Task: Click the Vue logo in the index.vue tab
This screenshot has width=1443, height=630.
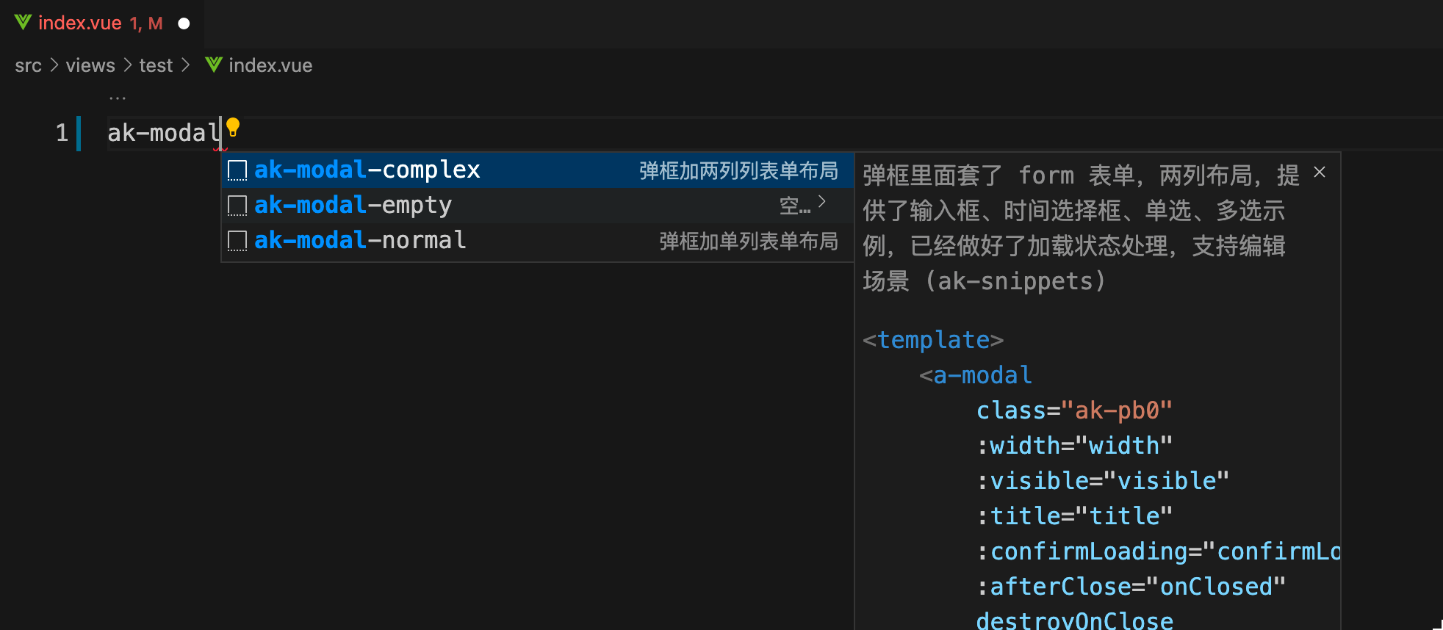Action: click(x=23, y=23)
